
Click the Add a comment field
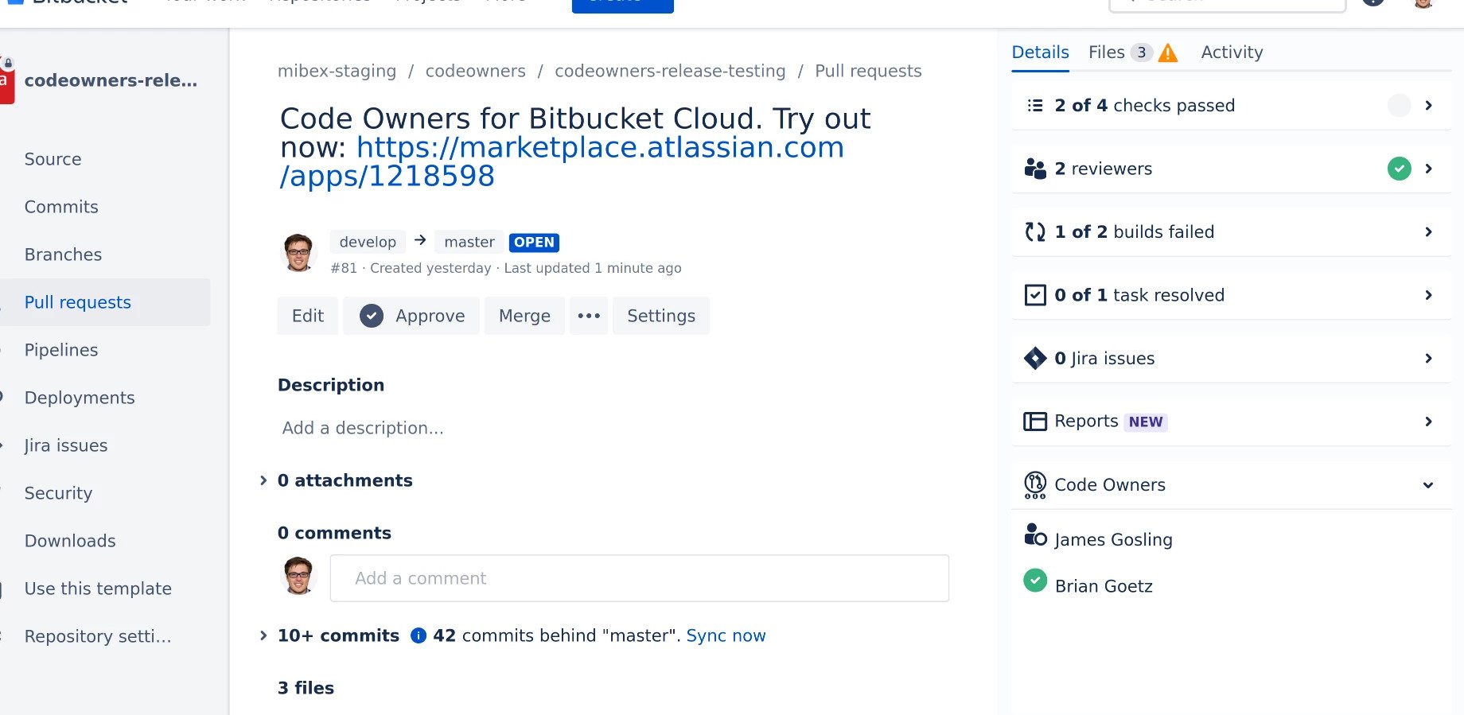640,578
